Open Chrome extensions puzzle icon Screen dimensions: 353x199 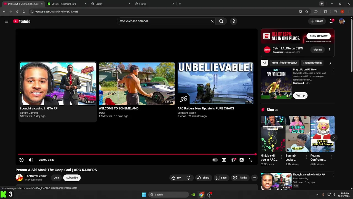point(316,12)
